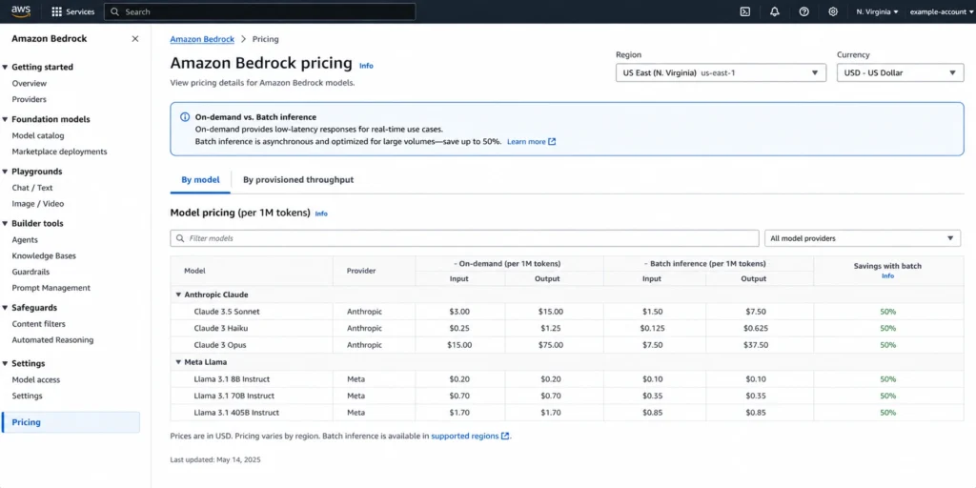976x488 pixels.
Task: Click Info next to Amazon Bedrock pricing title
Action: point(366,66)
